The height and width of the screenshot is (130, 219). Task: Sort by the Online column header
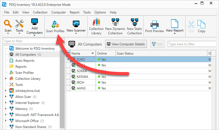tap(106, 53)
